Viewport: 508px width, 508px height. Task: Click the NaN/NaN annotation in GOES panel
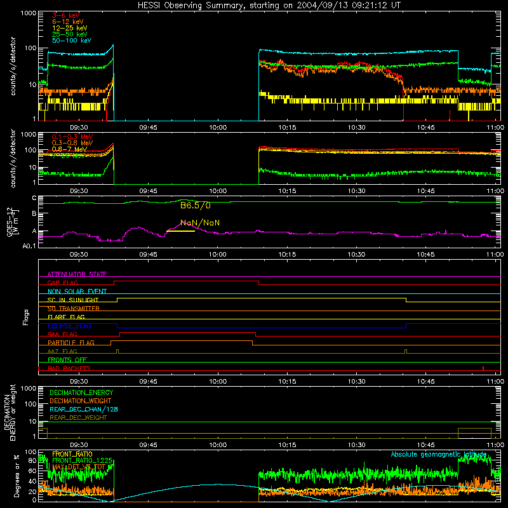tap(200, 223)
